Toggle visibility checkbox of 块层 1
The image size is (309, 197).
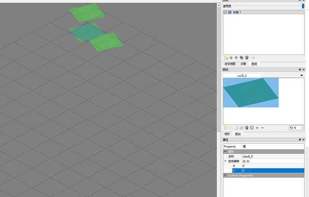tap(225, 12)
